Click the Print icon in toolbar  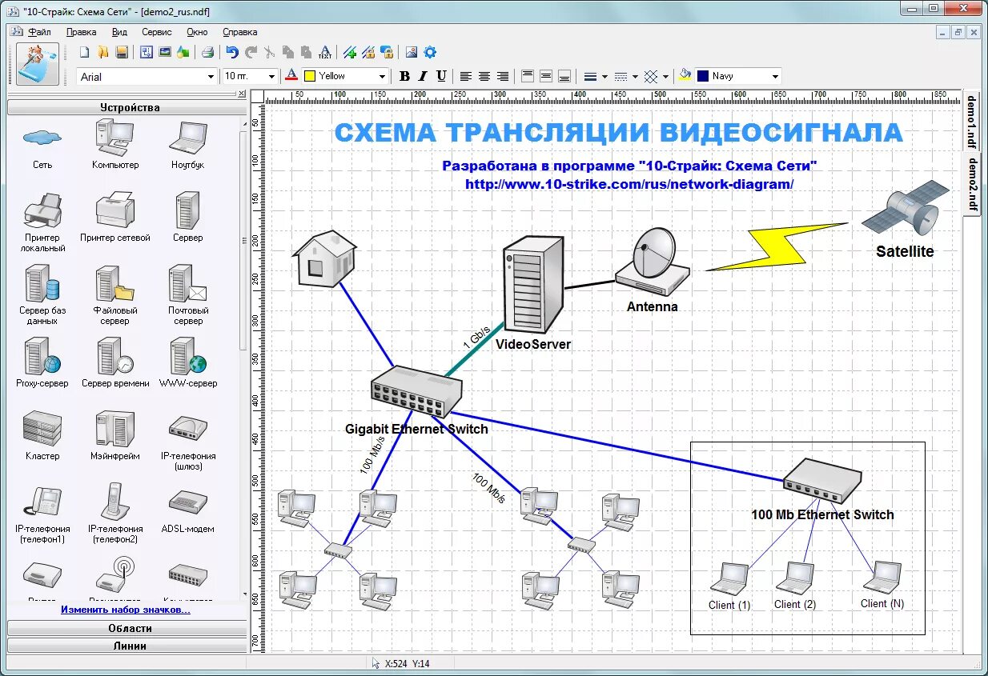click(207, 53)
